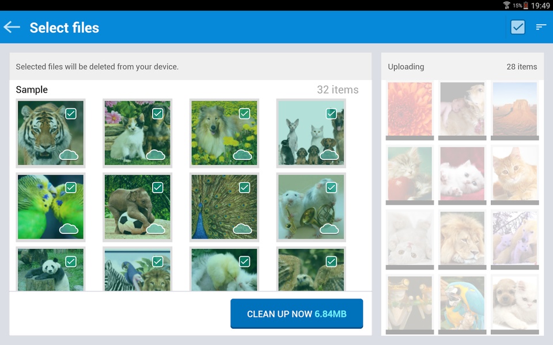Uncheck the yellow chick photo checkbox

244,262
